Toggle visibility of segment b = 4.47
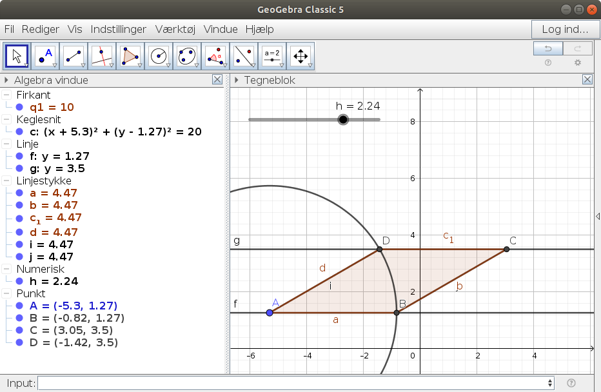The width and height of the screenshot is (601, 392). coord(19,206)
